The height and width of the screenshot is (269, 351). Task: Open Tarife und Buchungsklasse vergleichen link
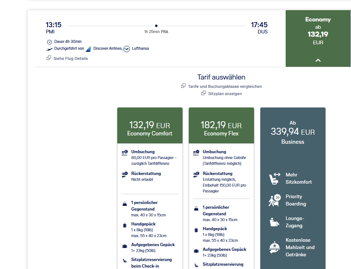point(225,86)
